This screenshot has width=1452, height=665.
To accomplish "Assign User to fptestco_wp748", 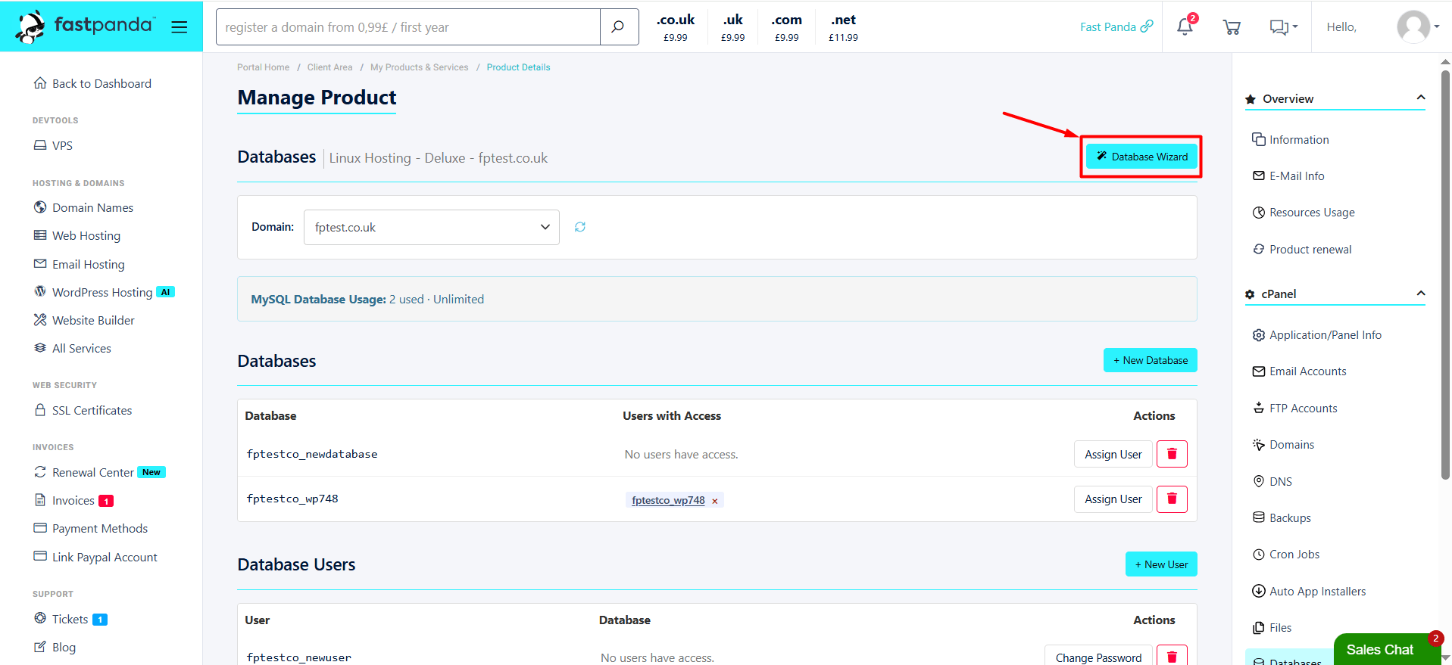I will pyautogui.click(x=1113, y=499).
